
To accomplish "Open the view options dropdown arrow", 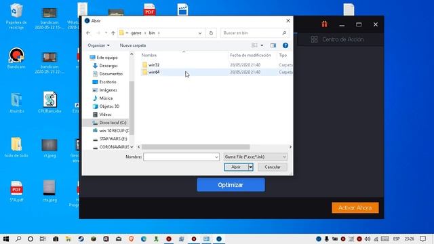I will coord(262,45).
